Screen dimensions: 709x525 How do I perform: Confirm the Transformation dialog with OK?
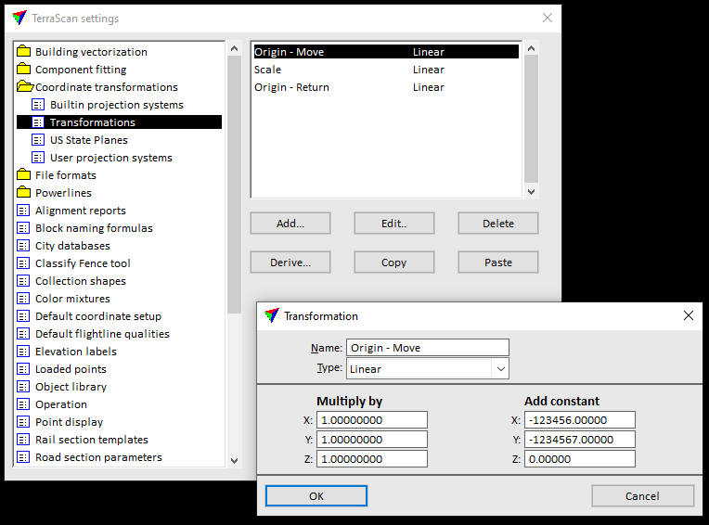(x=316, y=496)
